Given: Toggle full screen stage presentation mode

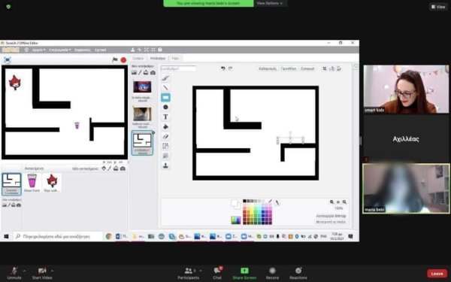Looking at the screenshot, I should click(x=8, y=60).
